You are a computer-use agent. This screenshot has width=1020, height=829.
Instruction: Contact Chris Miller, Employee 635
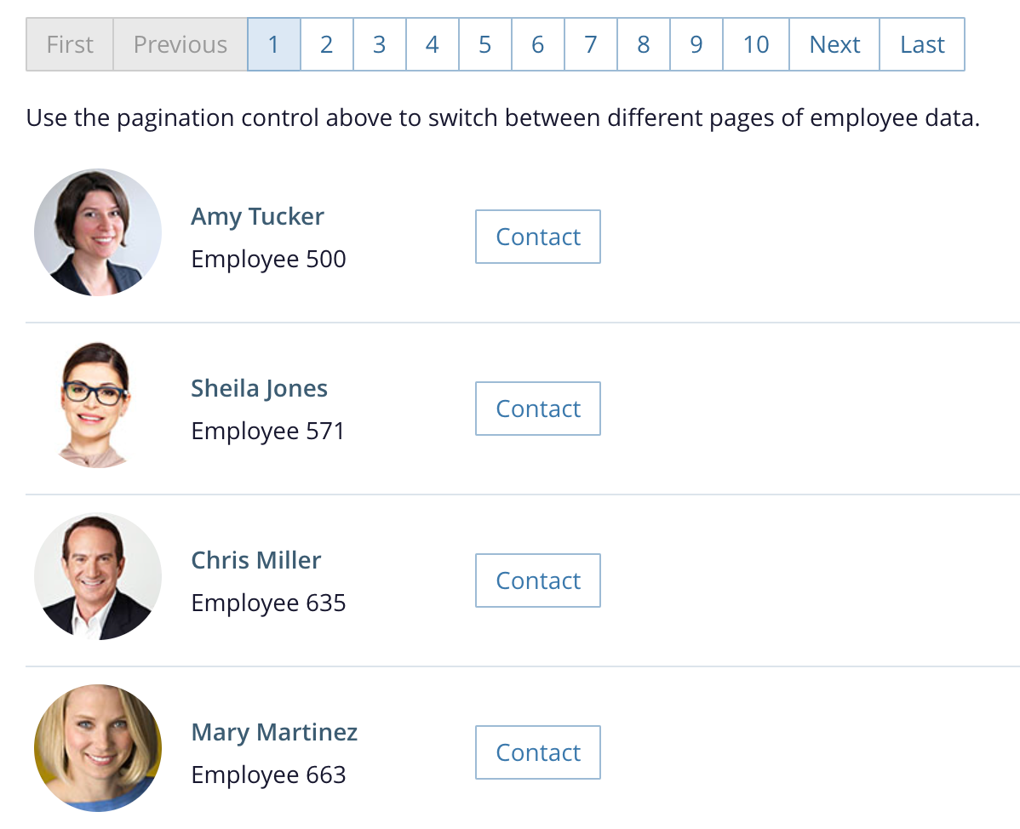tap(538, 580)
